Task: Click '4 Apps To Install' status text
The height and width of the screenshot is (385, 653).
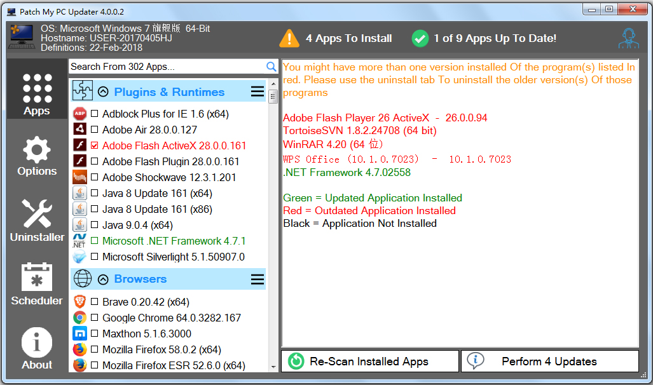Action: pos(349,38)
